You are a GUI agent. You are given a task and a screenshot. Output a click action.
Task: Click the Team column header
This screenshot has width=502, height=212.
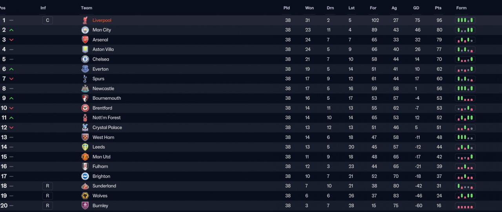tap(87, 8)
